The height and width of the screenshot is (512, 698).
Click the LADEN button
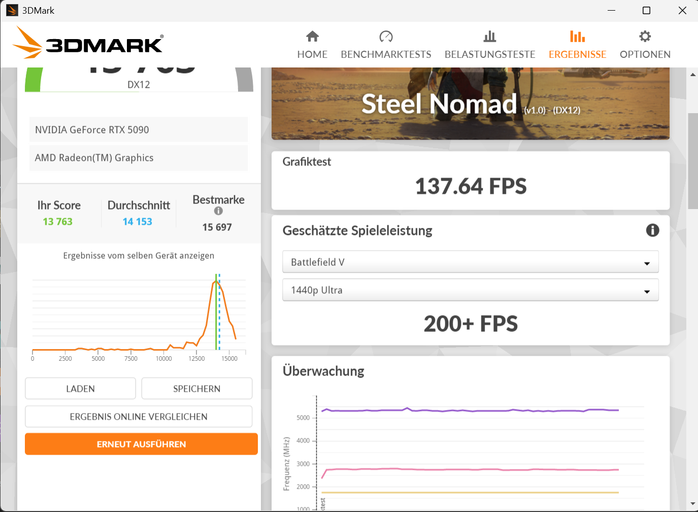[80, 388]
